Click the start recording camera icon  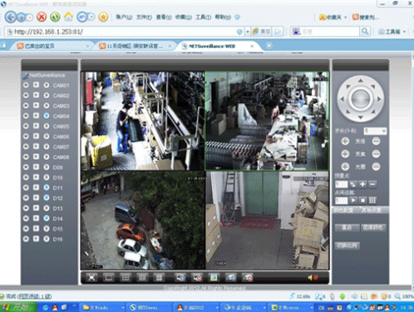coord(231,277)
